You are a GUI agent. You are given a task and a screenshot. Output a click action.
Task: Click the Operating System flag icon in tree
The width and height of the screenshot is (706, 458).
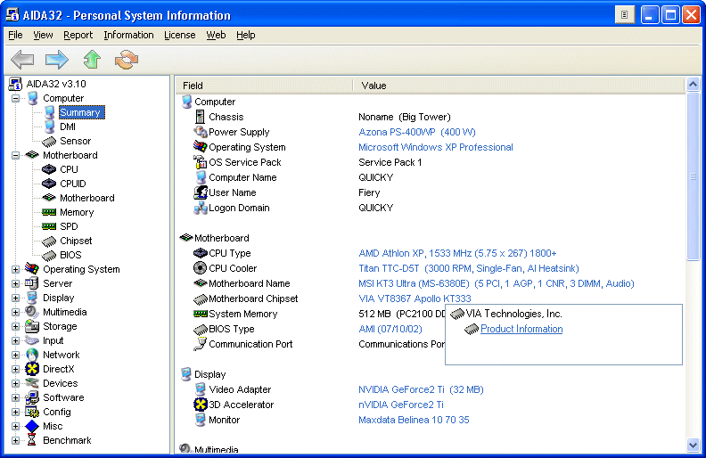click(32, 269)
